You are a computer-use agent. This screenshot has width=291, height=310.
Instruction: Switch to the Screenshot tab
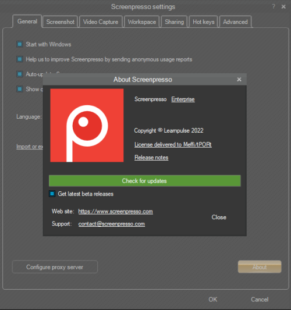coord(60,22)
